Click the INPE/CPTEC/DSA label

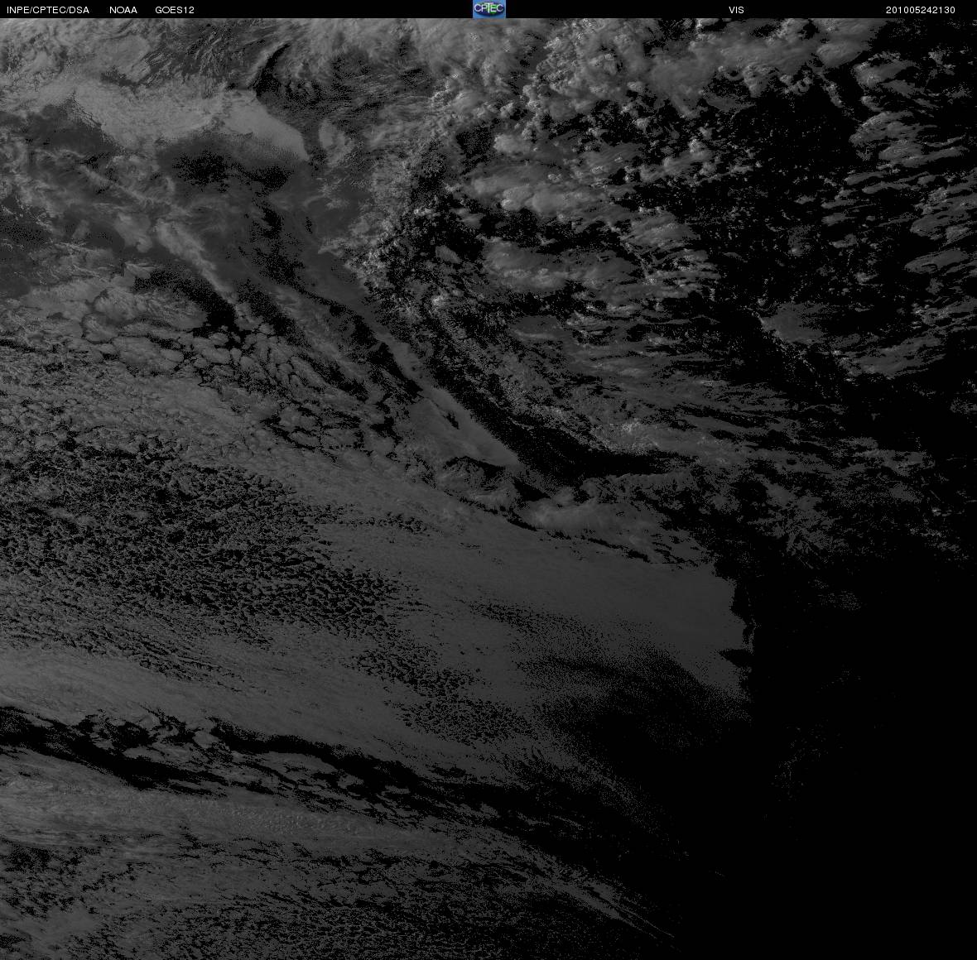(48, 10)
